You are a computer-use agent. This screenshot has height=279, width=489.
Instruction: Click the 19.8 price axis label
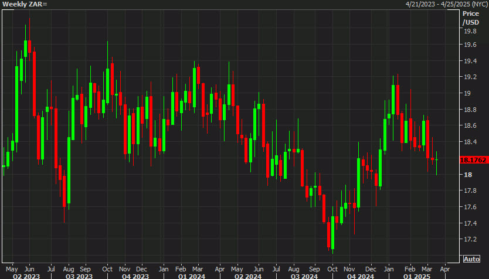pyautogui.click(x=470, y=31)
